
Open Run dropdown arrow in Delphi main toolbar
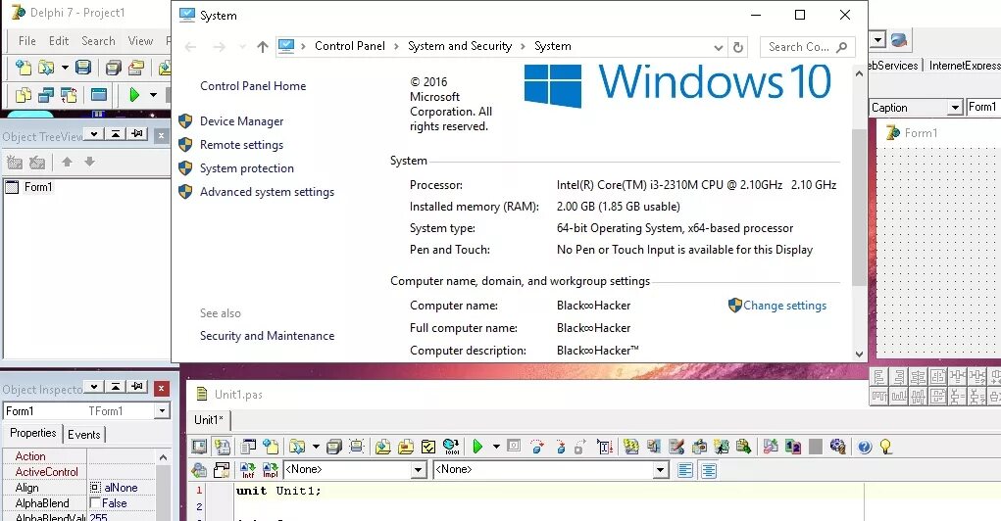tap(153, 96)
